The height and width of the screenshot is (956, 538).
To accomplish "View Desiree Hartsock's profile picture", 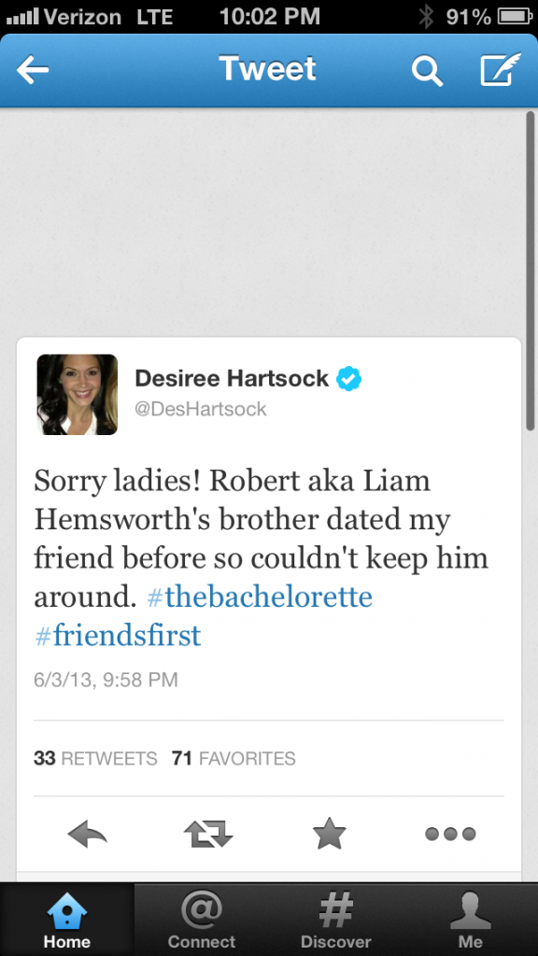I will (77, 395).
